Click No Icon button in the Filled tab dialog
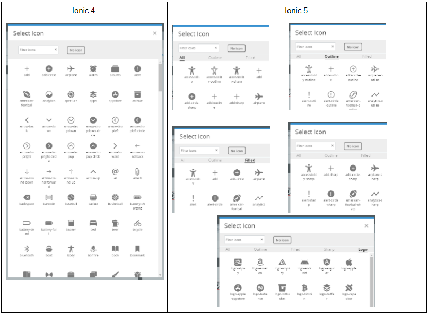This screenshot has width=428, height=314. click(237, 151)
